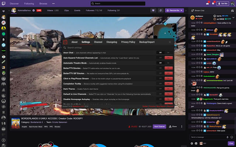Open the channel Videos tab
Screen dimensions: 236x147
tap(53, 10)
